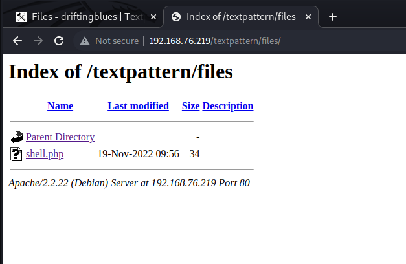Close the Files - driftingblues tab
The width and height of the screenshot is (406, 264).
(x=153, y=17)
